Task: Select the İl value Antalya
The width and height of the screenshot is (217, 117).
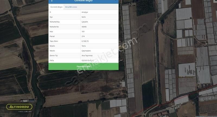Action: (85, 12)
